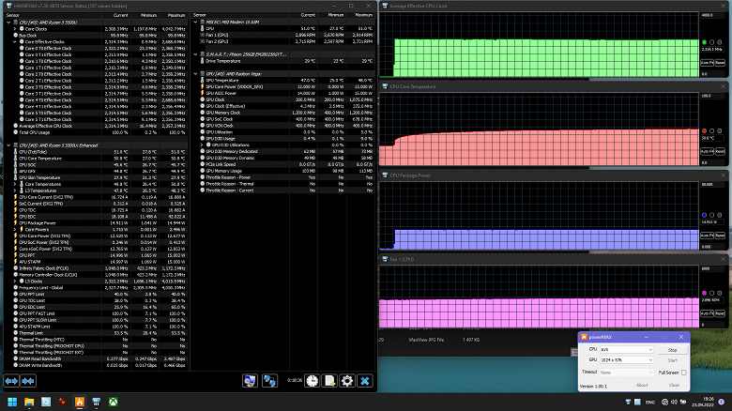Click the maximum value field on CPU Clock graph
Screen dimensions: 732x411
coord(713,16)
